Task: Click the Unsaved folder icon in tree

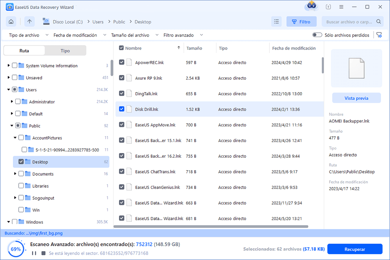Action: [x=21, y=78]
